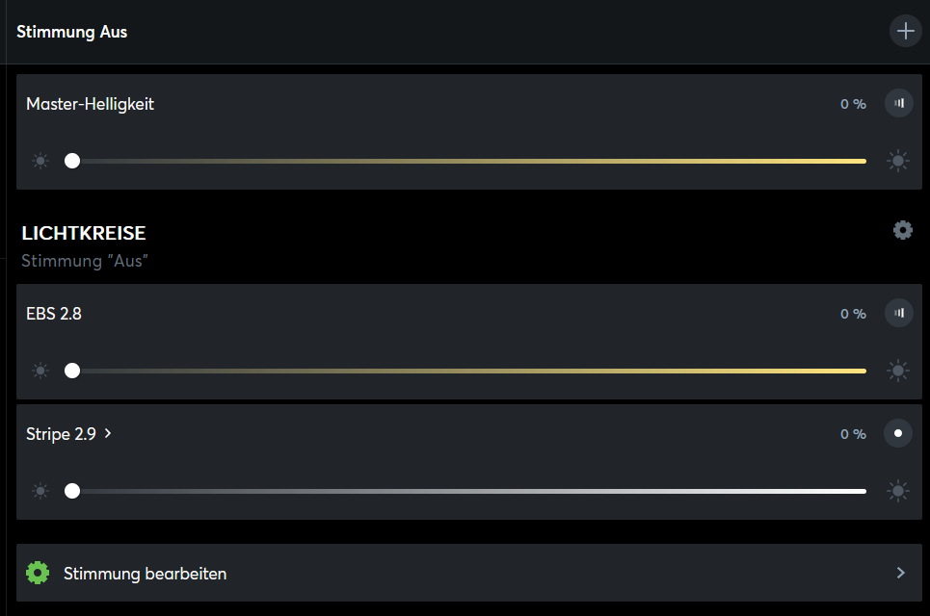Image resolution: width=930 pixels, height=616 pixels.
Task: Click the plus icon next to Stimmung Aus
Action: pyautogui.click(x=905, y=31)
